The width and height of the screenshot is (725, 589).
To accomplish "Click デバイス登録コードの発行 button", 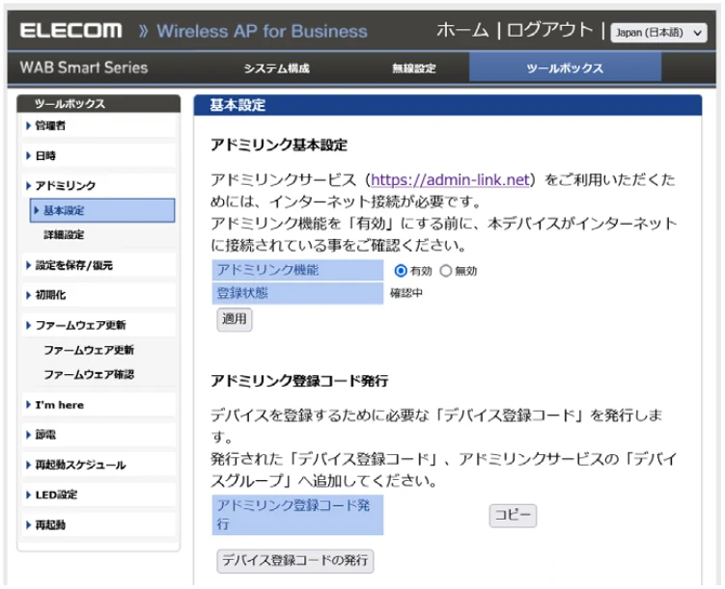I will (x=295, y=561).
